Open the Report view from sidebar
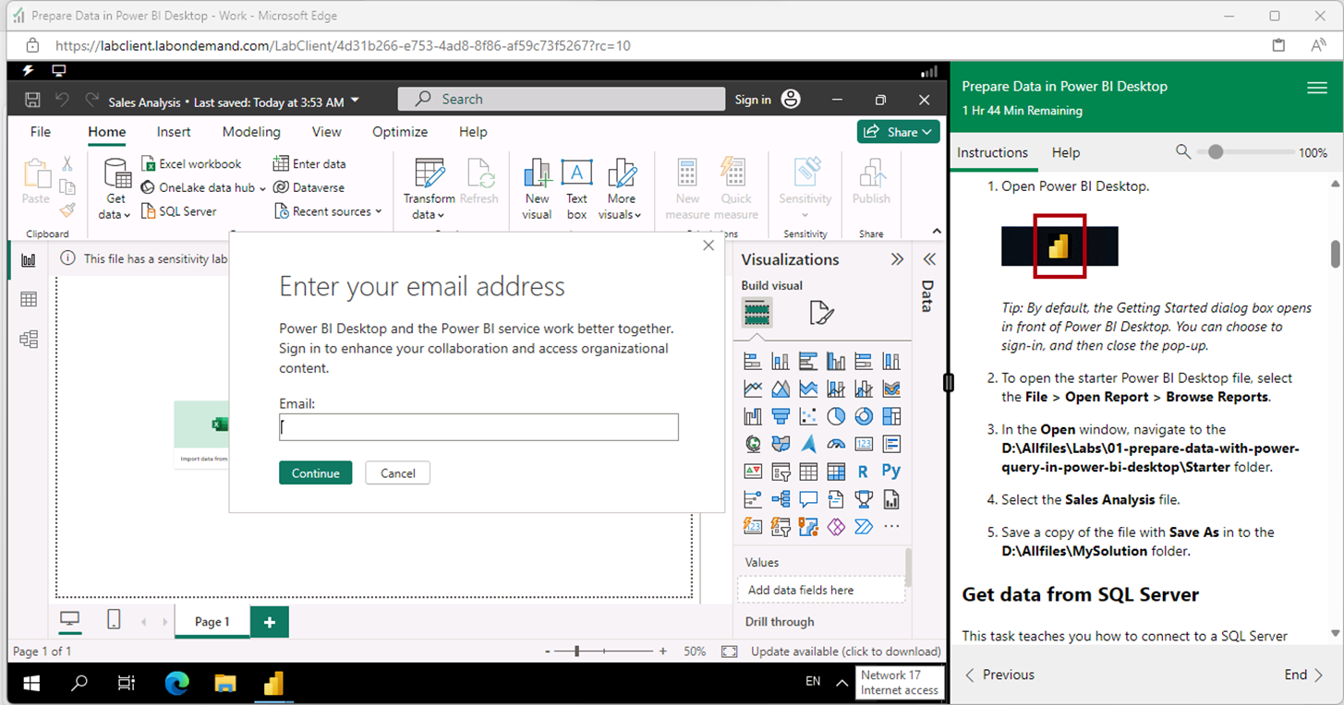 [29, 260]
